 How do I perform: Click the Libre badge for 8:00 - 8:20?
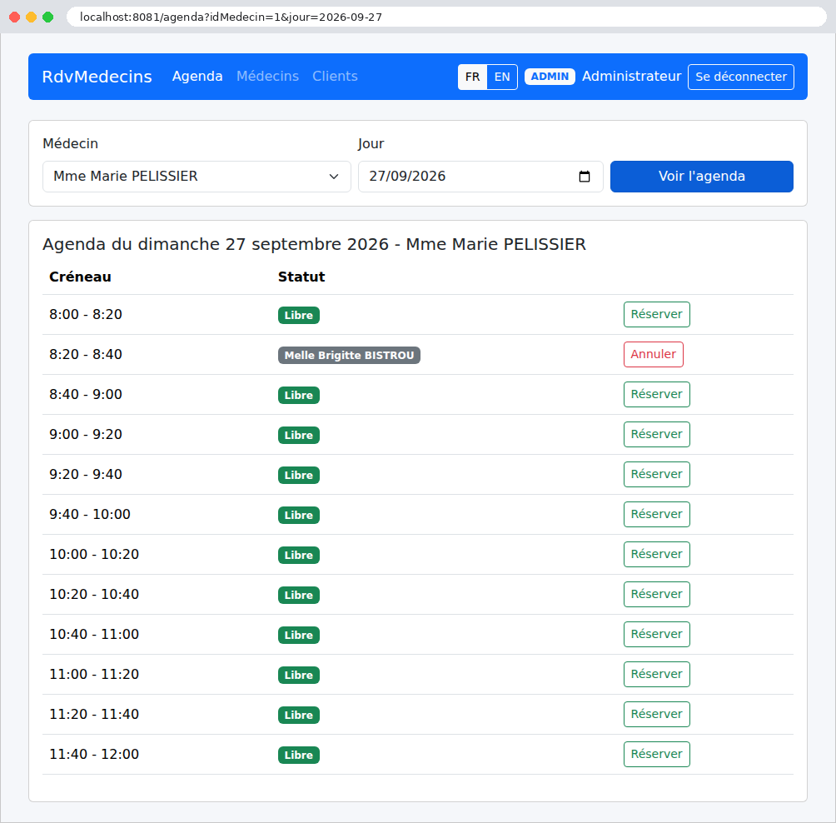point(299,315)
